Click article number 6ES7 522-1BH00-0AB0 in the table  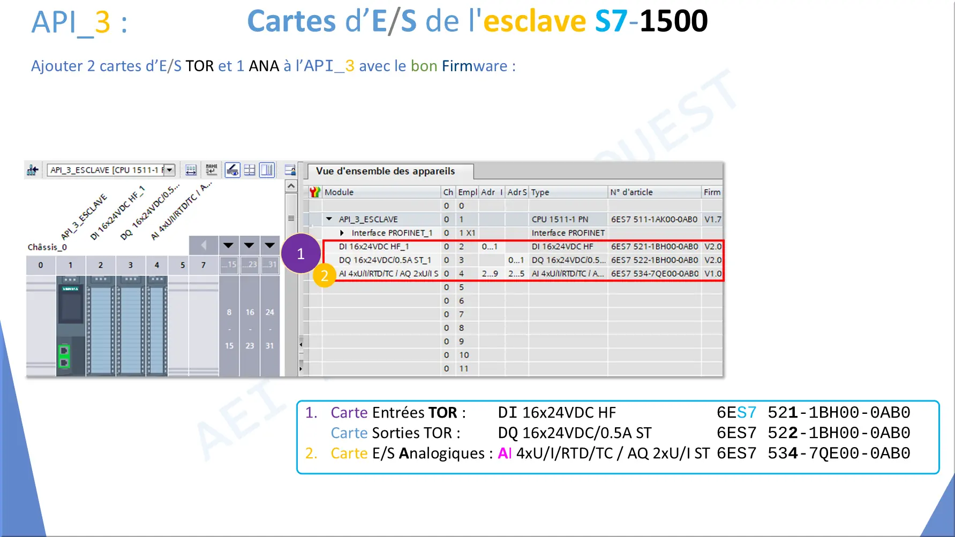(655, 260)
